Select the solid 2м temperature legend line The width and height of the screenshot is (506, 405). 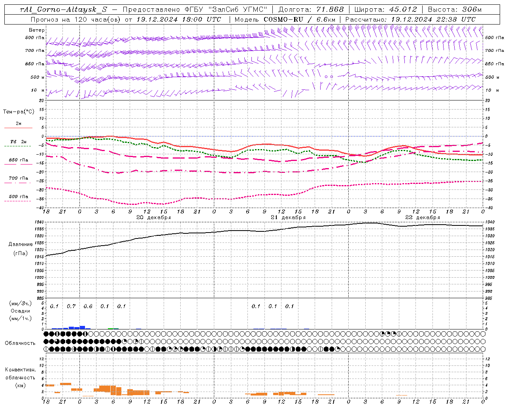click(x=18, y=128)
